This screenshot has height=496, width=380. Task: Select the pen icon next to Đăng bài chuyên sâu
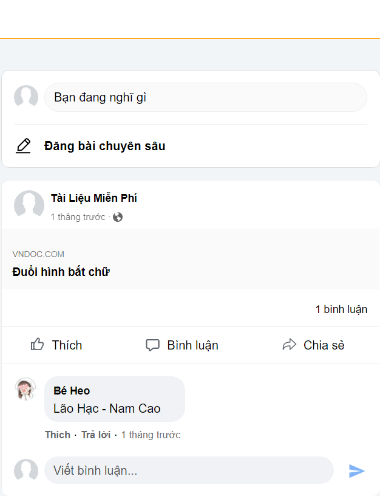pos(23,145)
